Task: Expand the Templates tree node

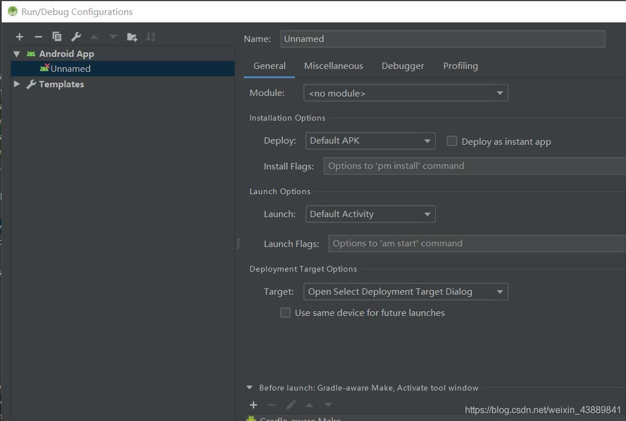Action: (x=16, y=84)
